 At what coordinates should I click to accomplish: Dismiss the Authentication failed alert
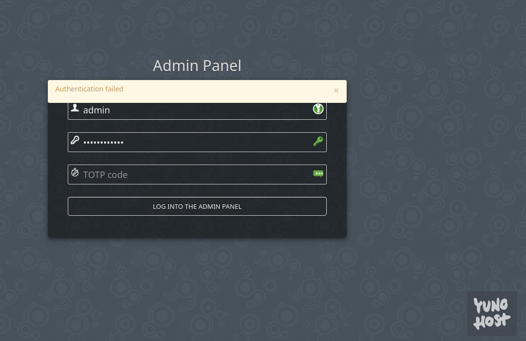tap(336, 90)
